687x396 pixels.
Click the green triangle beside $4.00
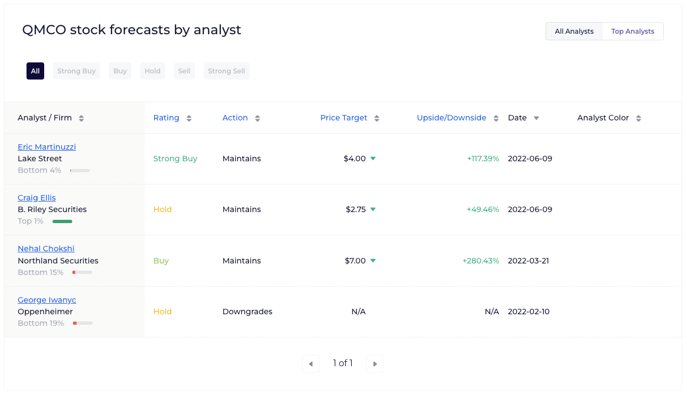tap(372, 159)
